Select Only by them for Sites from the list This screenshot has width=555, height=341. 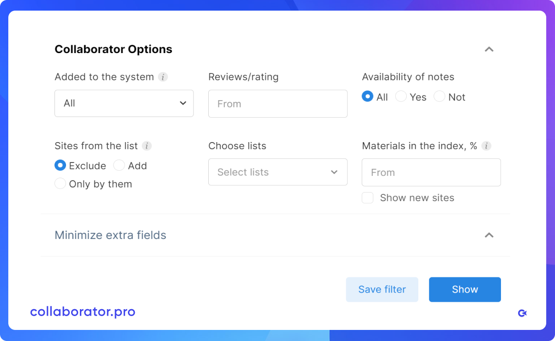[60, 183]
